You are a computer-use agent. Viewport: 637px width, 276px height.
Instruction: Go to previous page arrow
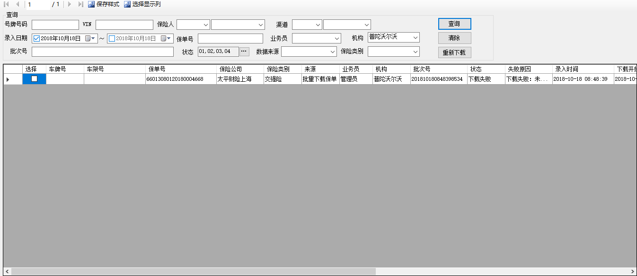click(x=18, y=4)
